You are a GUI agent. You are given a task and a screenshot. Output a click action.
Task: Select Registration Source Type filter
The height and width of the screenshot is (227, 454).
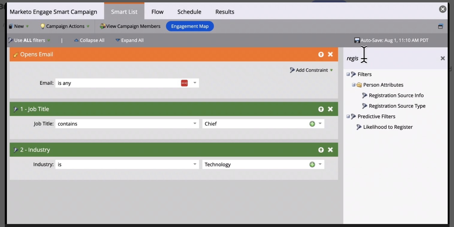click(x=397, y=106)
